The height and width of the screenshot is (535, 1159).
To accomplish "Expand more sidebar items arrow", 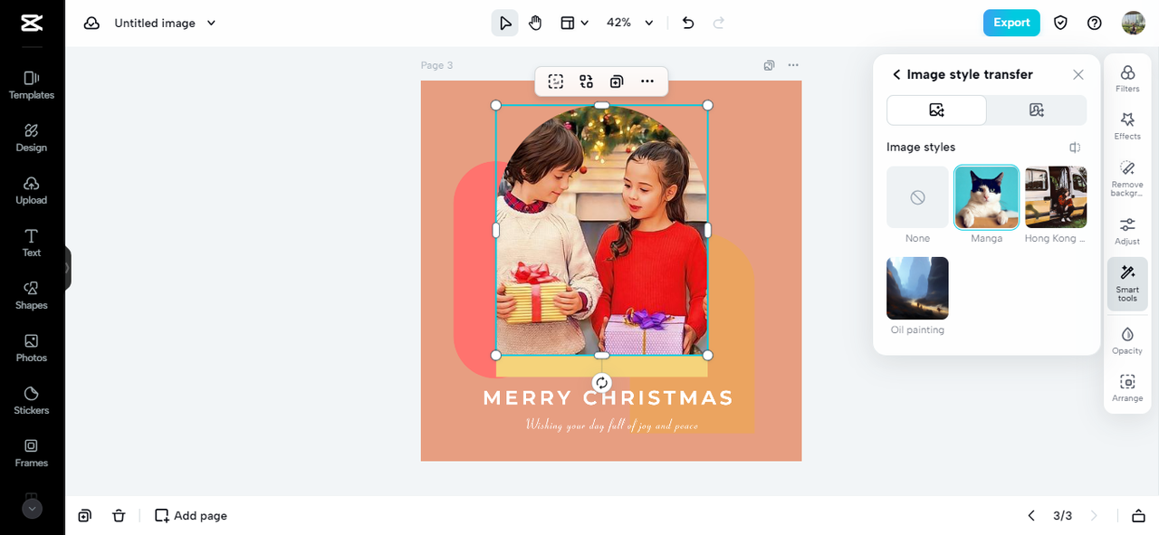I will tap(32, 509).
